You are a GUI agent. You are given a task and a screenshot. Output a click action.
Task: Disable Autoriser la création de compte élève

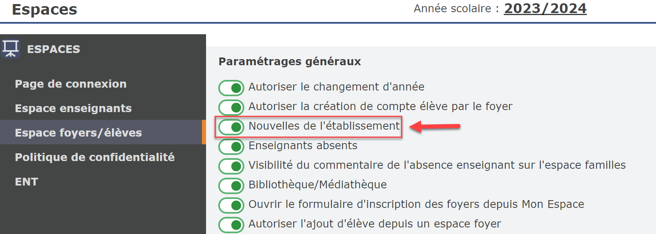click(x=231, y=107)
